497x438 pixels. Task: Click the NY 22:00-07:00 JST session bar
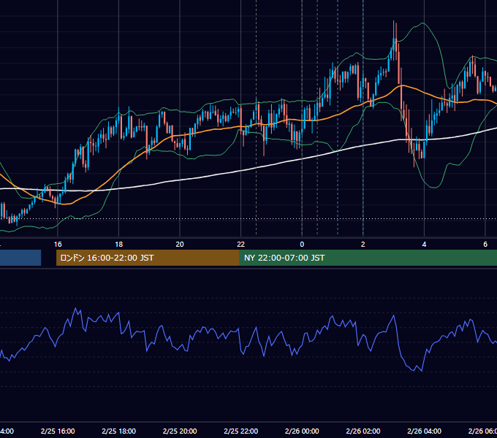coord(368,258)
